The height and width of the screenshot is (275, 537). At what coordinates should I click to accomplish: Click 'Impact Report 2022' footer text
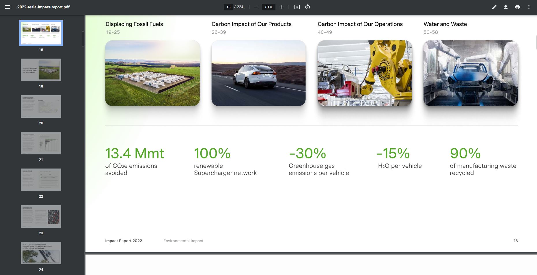click(x=124, y=241)
